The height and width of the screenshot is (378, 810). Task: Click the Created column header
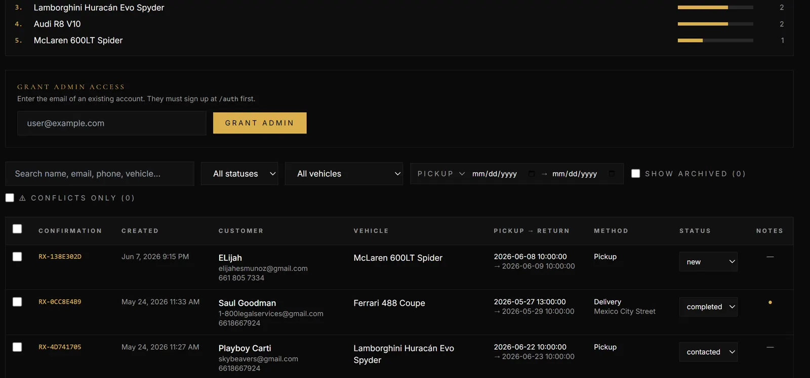coord(140,231)
